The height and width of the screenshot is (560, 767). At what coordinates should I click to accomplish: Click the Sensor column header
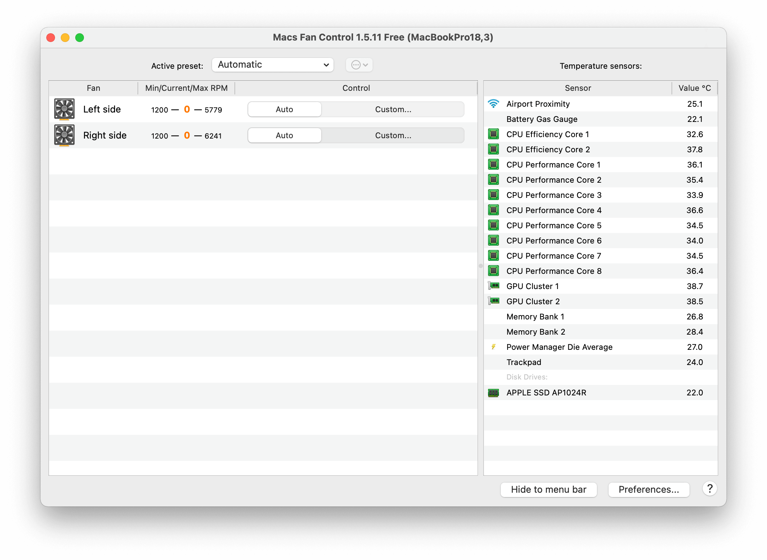(x=578, y=88)
